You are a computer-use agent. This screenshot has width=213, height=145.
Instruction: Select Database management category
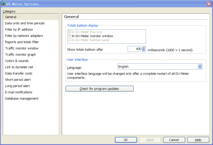[x=21, y=98]
